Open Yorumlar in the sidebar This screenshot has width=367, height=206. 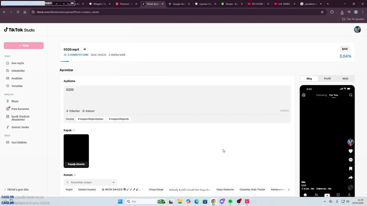coord(17,86)
